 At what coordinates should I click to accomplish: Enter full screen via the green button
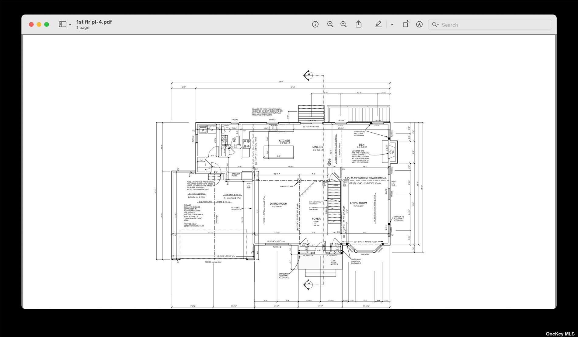[x=47, y=24]
